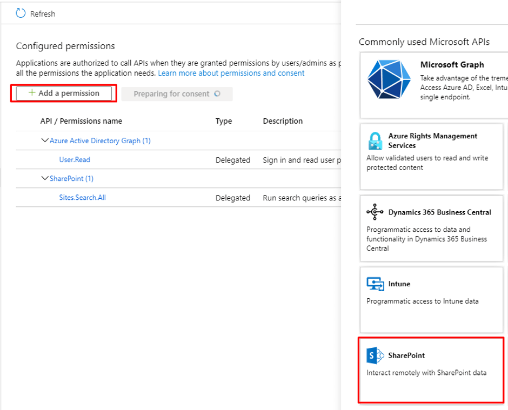Click the Description column header

pyautogui.click(x=283, y=121)
